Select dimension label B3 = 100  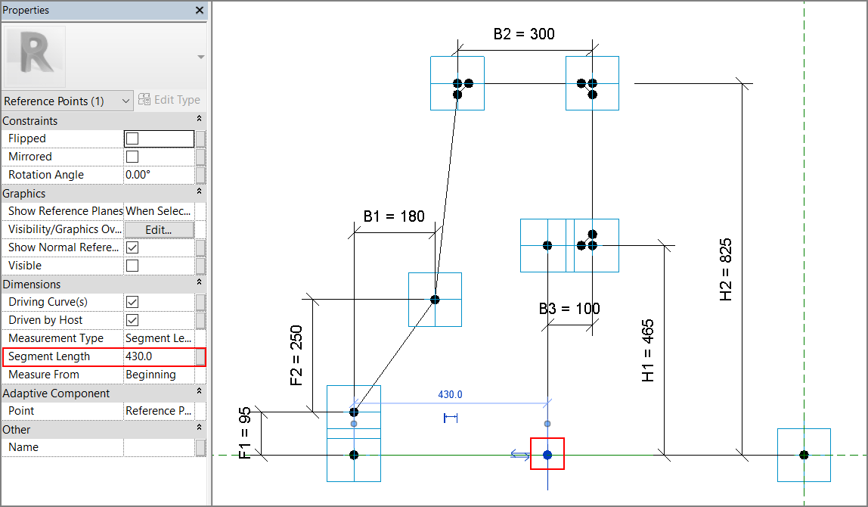[569, 309]
